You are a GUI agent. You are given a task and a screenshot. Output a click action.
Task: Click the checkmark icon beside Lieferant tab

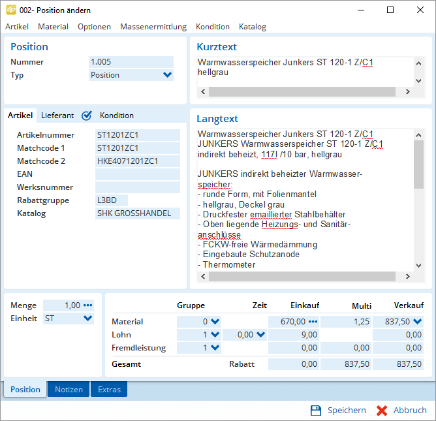coord(86,116)
